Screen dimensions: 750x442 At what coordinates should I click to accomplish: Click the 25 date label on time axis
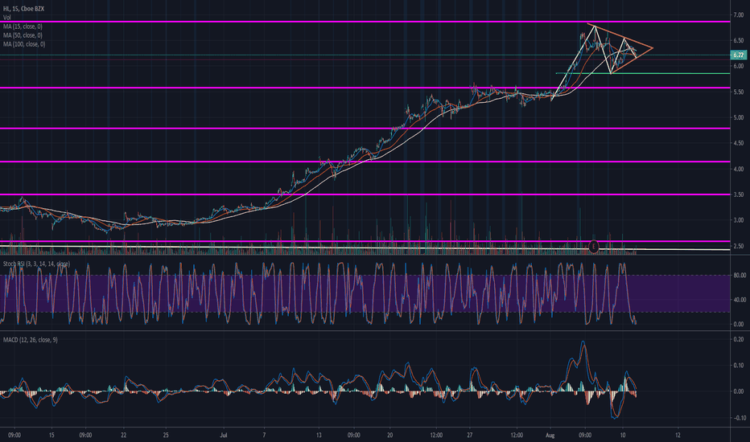(165, 436)
